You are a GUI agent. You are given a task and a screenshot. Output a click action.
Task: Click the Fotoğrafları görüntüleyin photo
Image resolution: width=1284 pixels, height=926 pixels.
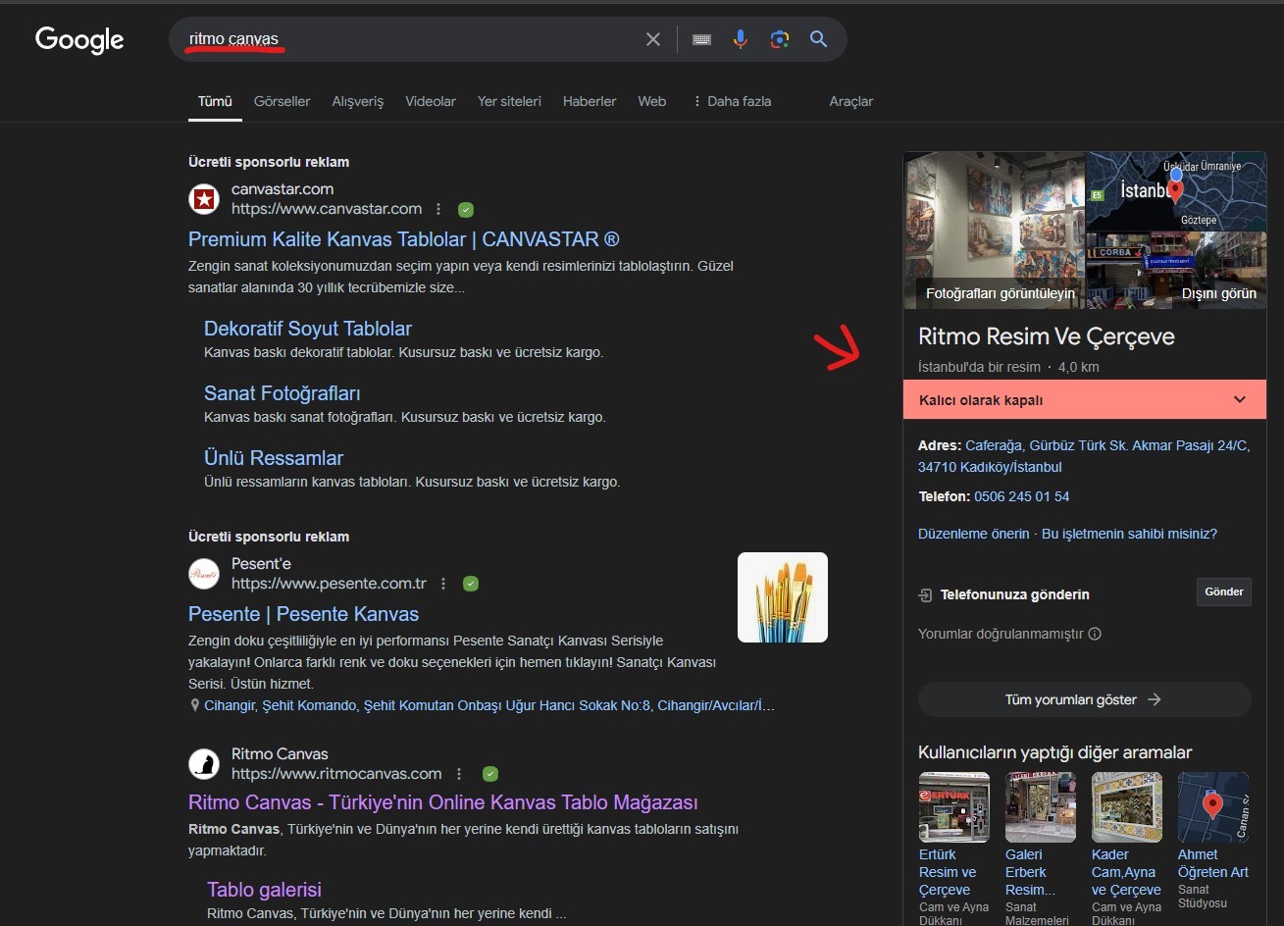click(x=995, y=231)
